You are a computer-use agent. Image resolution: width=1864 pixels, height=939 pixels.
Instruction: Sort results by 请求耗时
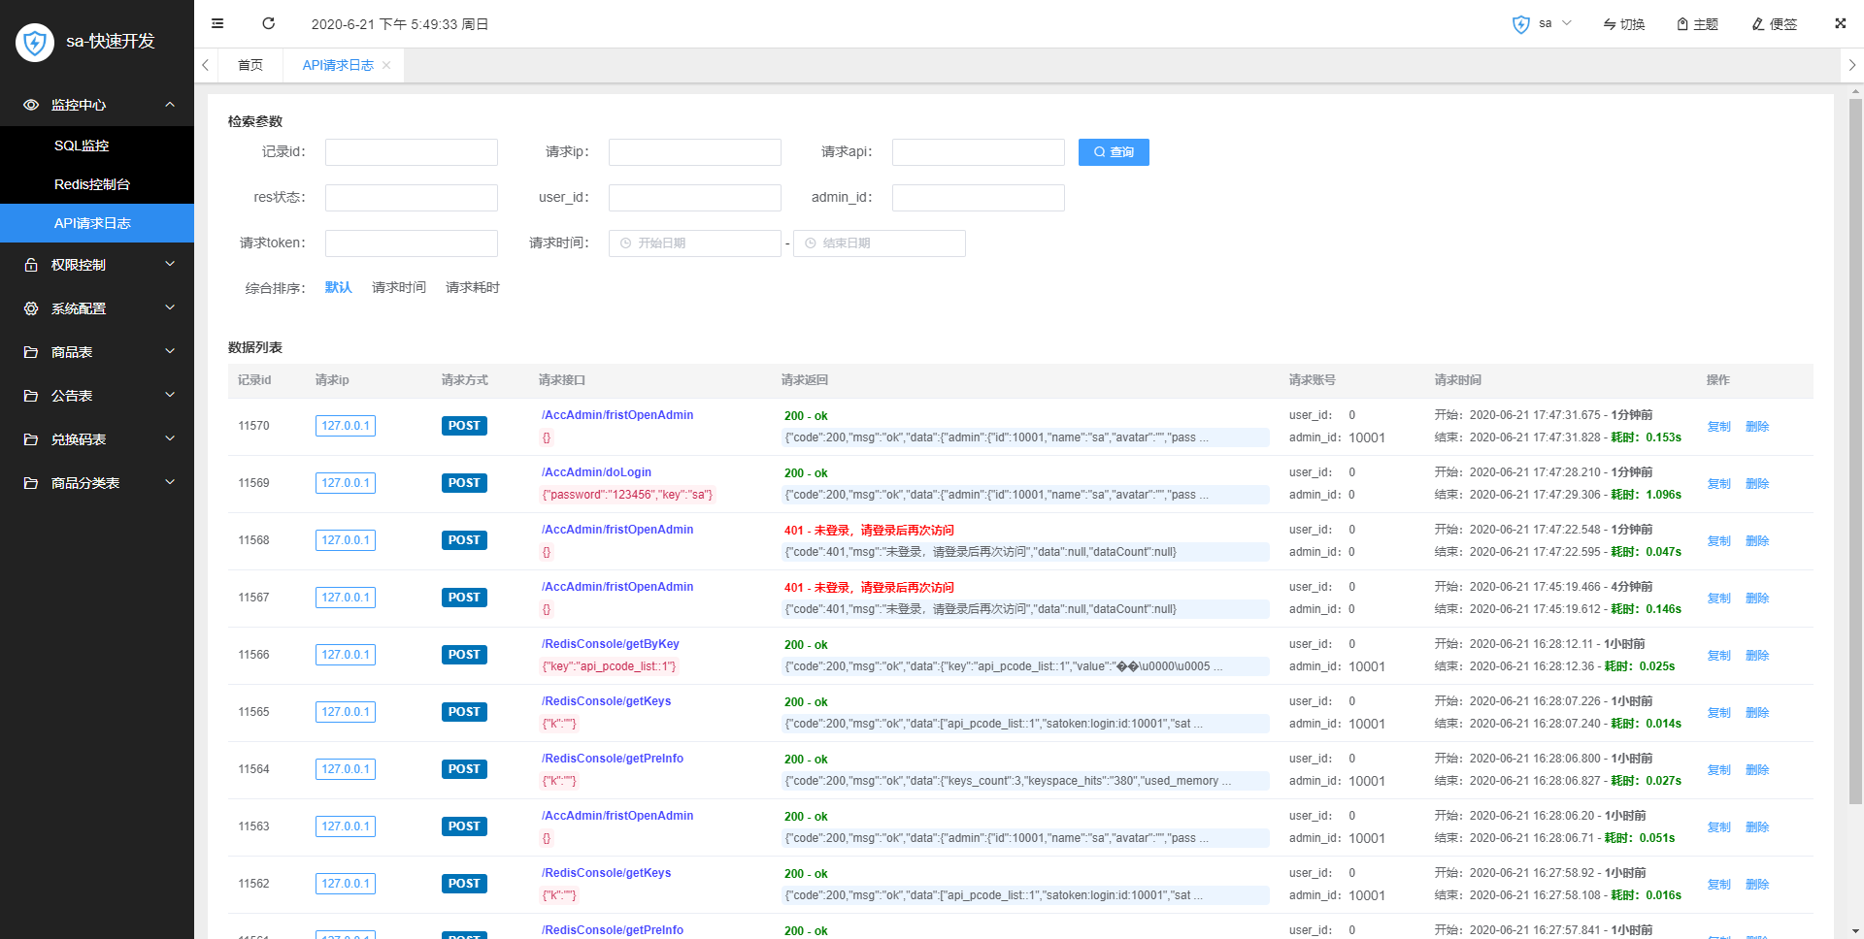pos(472,287)
